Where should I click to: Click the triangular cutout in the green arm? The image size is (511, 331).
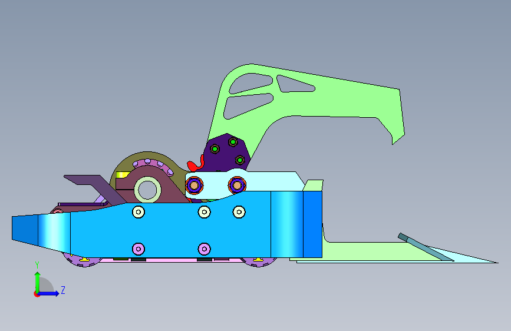294,85
